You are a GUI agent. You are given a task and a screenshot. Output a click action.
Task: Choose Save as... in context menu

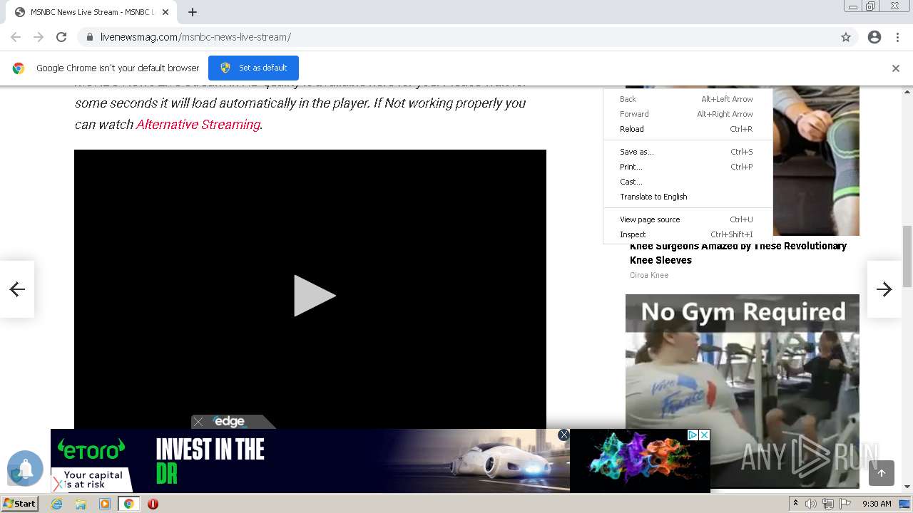(688, 152)
